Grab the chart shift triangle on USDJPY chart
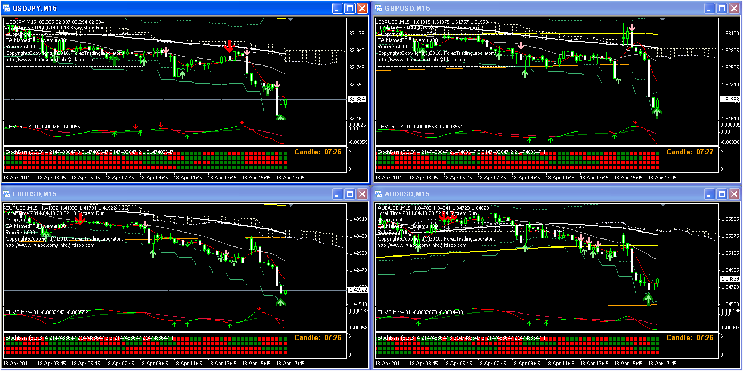Viewport: 743px width, 371px height. 290,19
